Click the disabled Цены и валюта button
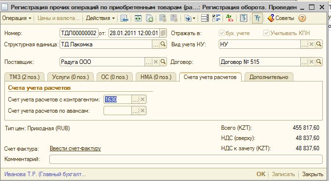Screen dimensions: 331x181 click(59, 18)
